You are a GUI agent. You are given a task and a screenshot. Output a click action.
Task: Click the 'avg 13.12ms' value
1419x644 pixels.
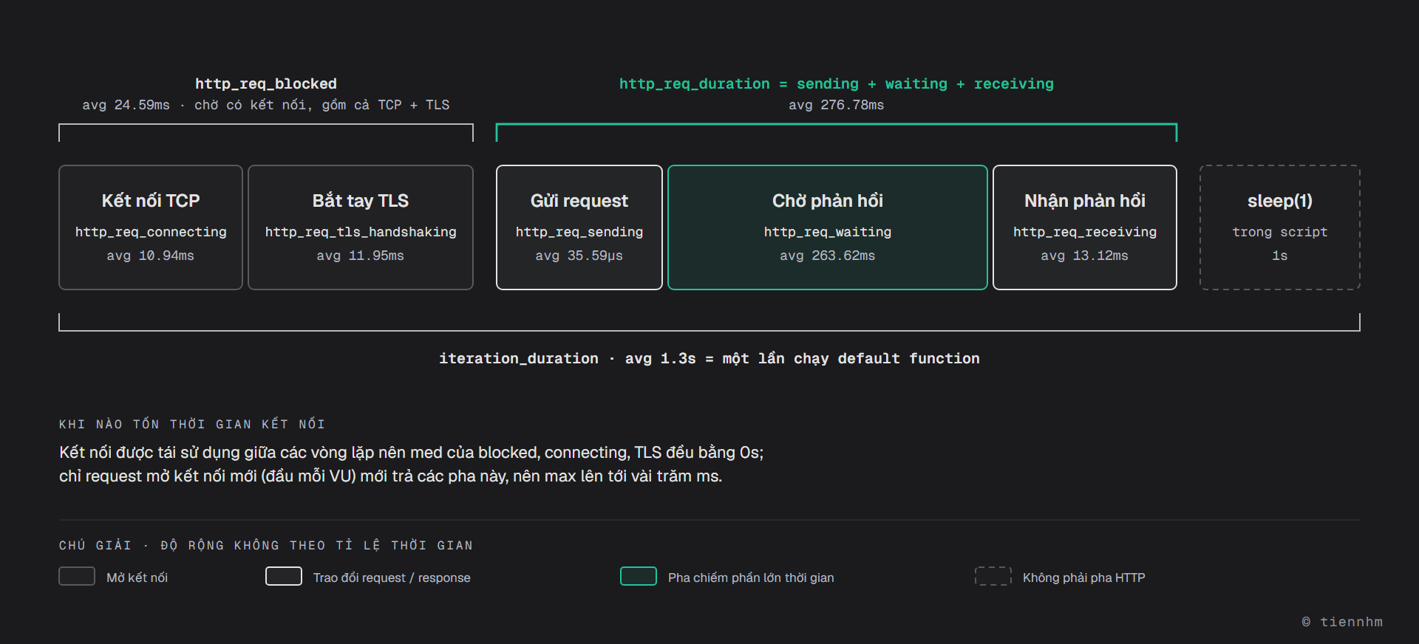click(x=1085, y=256)
